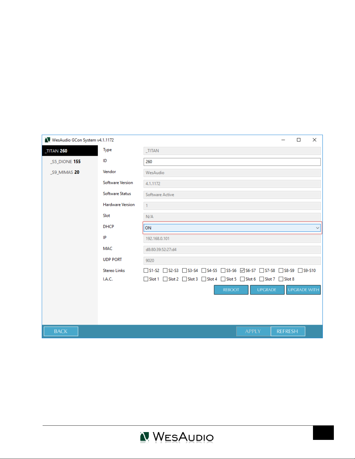Check the I.A.C. Slot 6 checkbox
Screen dimensions: 355x459
point(242,279)
